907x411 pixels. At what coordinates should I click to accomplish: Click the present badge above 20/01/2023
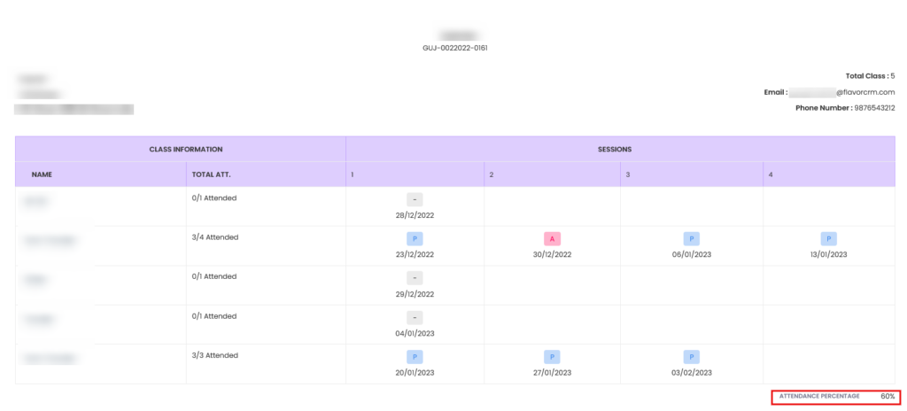pyautogui.click(x=415, y=357)
